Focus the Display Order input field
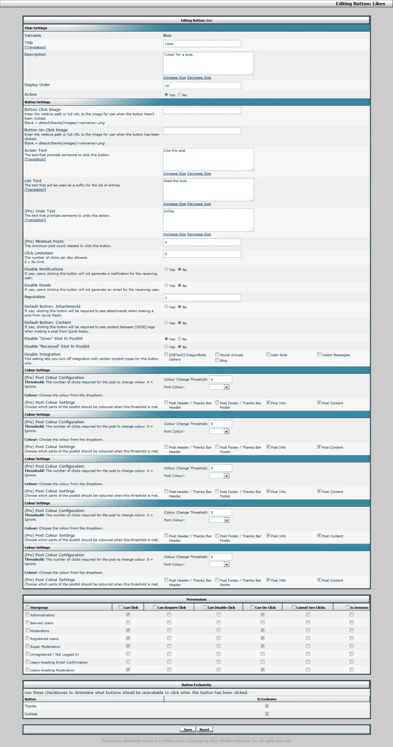 click(x=202, y=86)
